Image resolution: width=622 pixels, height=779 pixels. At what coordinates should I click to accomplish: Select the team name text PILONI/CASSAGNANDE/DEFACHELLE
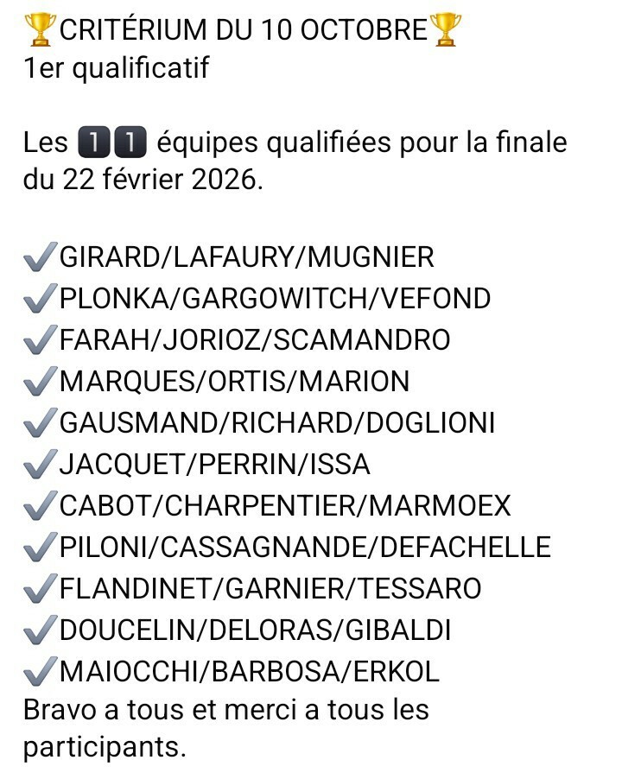[x=305, y=548]
